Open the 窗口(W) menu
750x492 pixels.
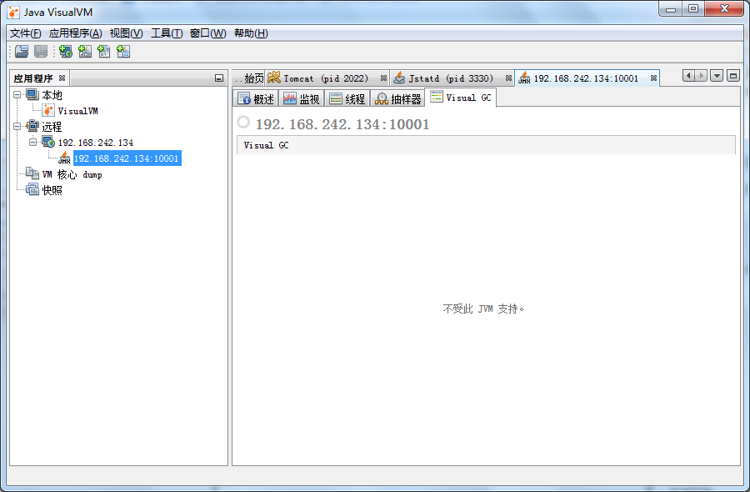(207, 33)
